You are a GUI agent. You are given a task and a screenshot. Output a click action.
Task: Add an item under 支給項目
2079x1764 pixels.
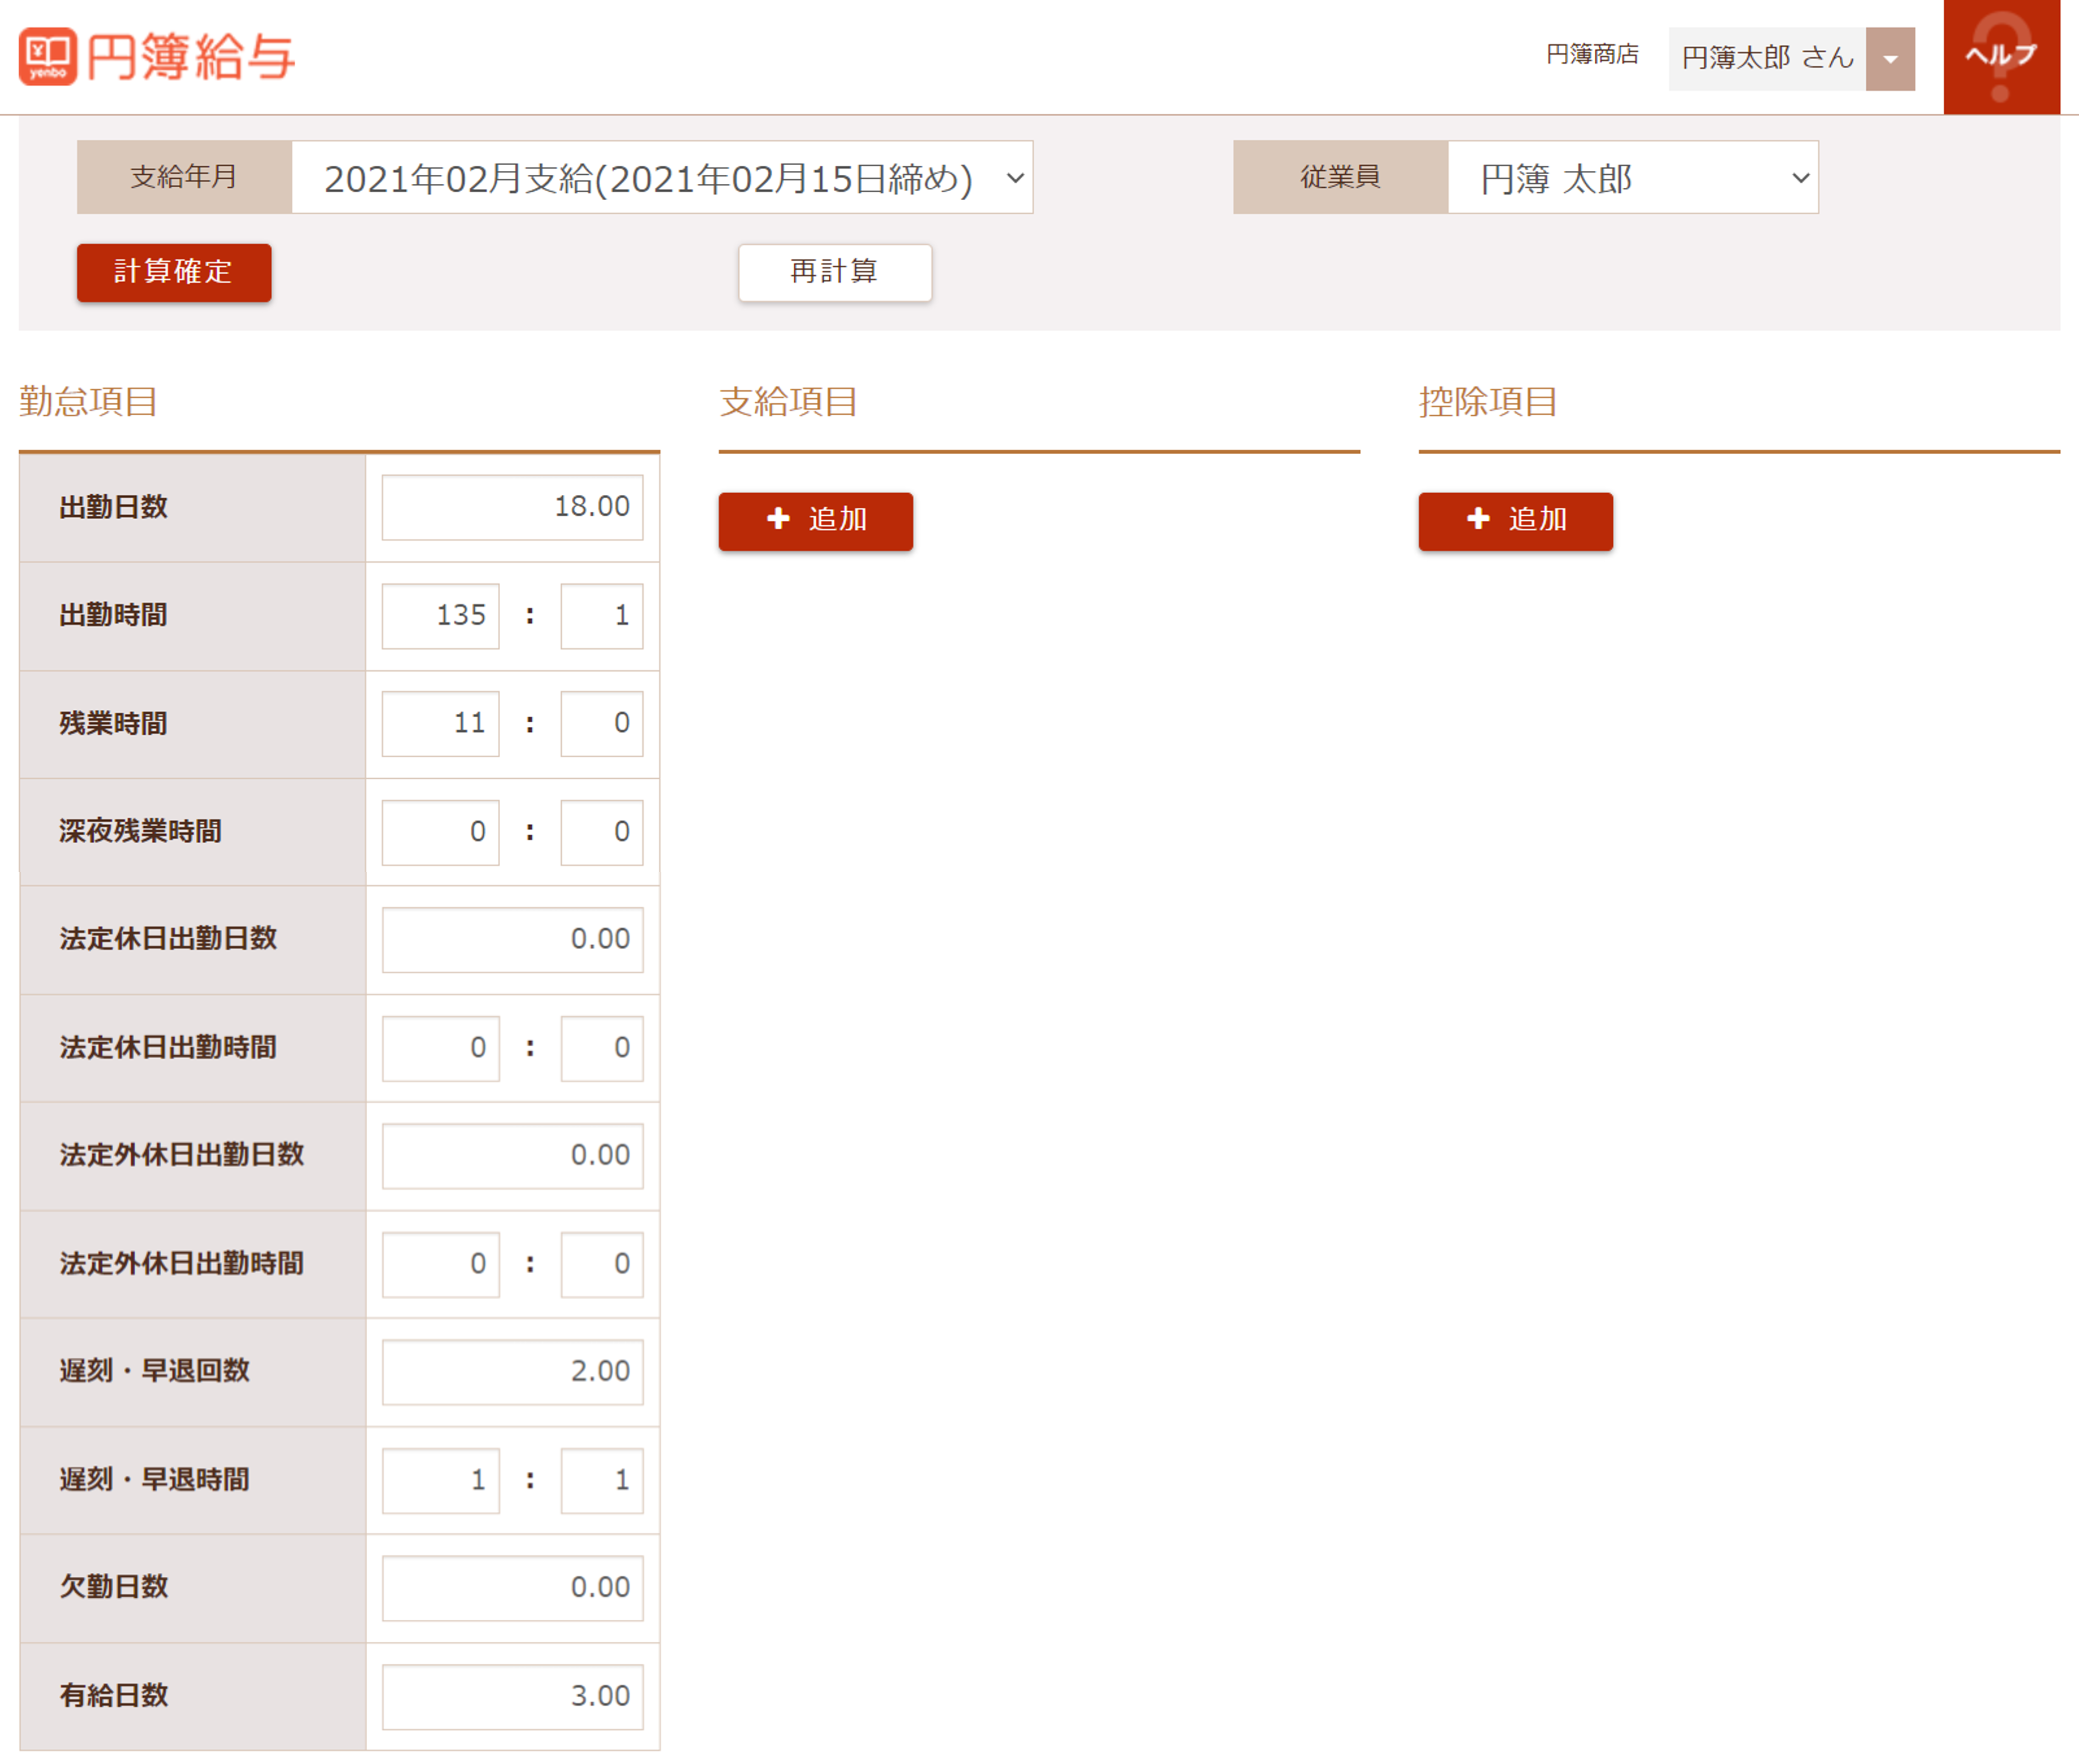click(816, 521)
